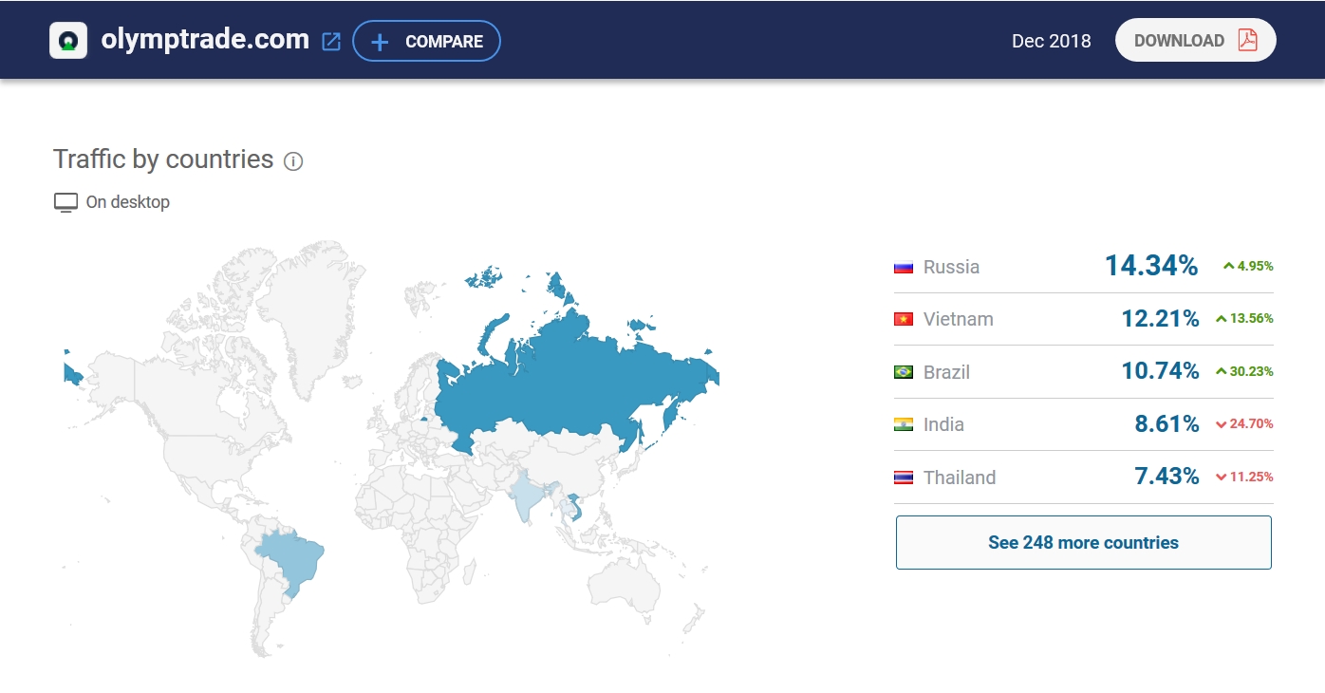Click Brazil's 10.74% traffic share
The width and height of the screenshot is (1325, 693).
click(1160, 371)
